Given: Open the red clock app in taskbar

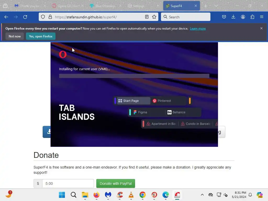Looking at the screenshot, I should click(x=154, y=195).
